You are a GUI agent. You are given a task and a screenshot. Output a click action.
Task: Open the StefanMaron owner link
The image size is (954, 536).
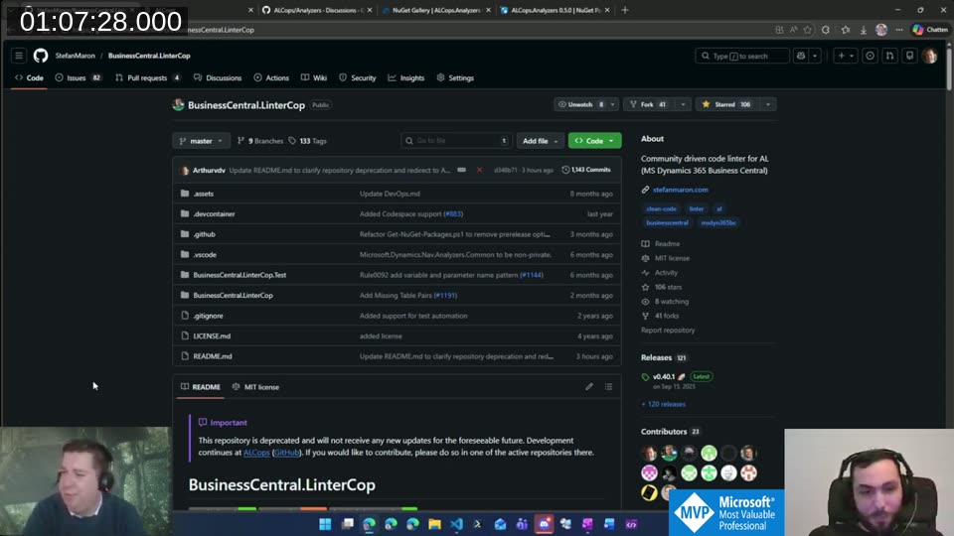[x=75, y=56]
